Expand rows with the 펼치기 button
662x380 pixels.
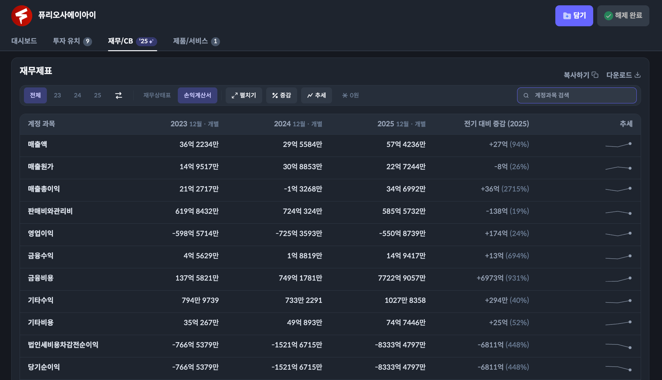point(244,95)
